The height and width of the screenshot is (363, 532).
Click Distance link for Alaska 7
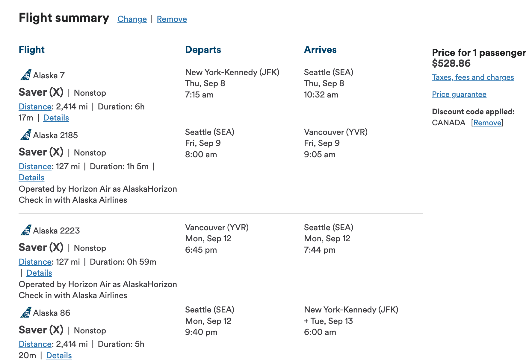click(x=35, y=107)
